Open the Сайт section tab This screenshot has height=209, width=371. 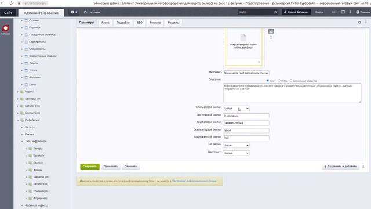pyautogui.click(x=8, y=13)
